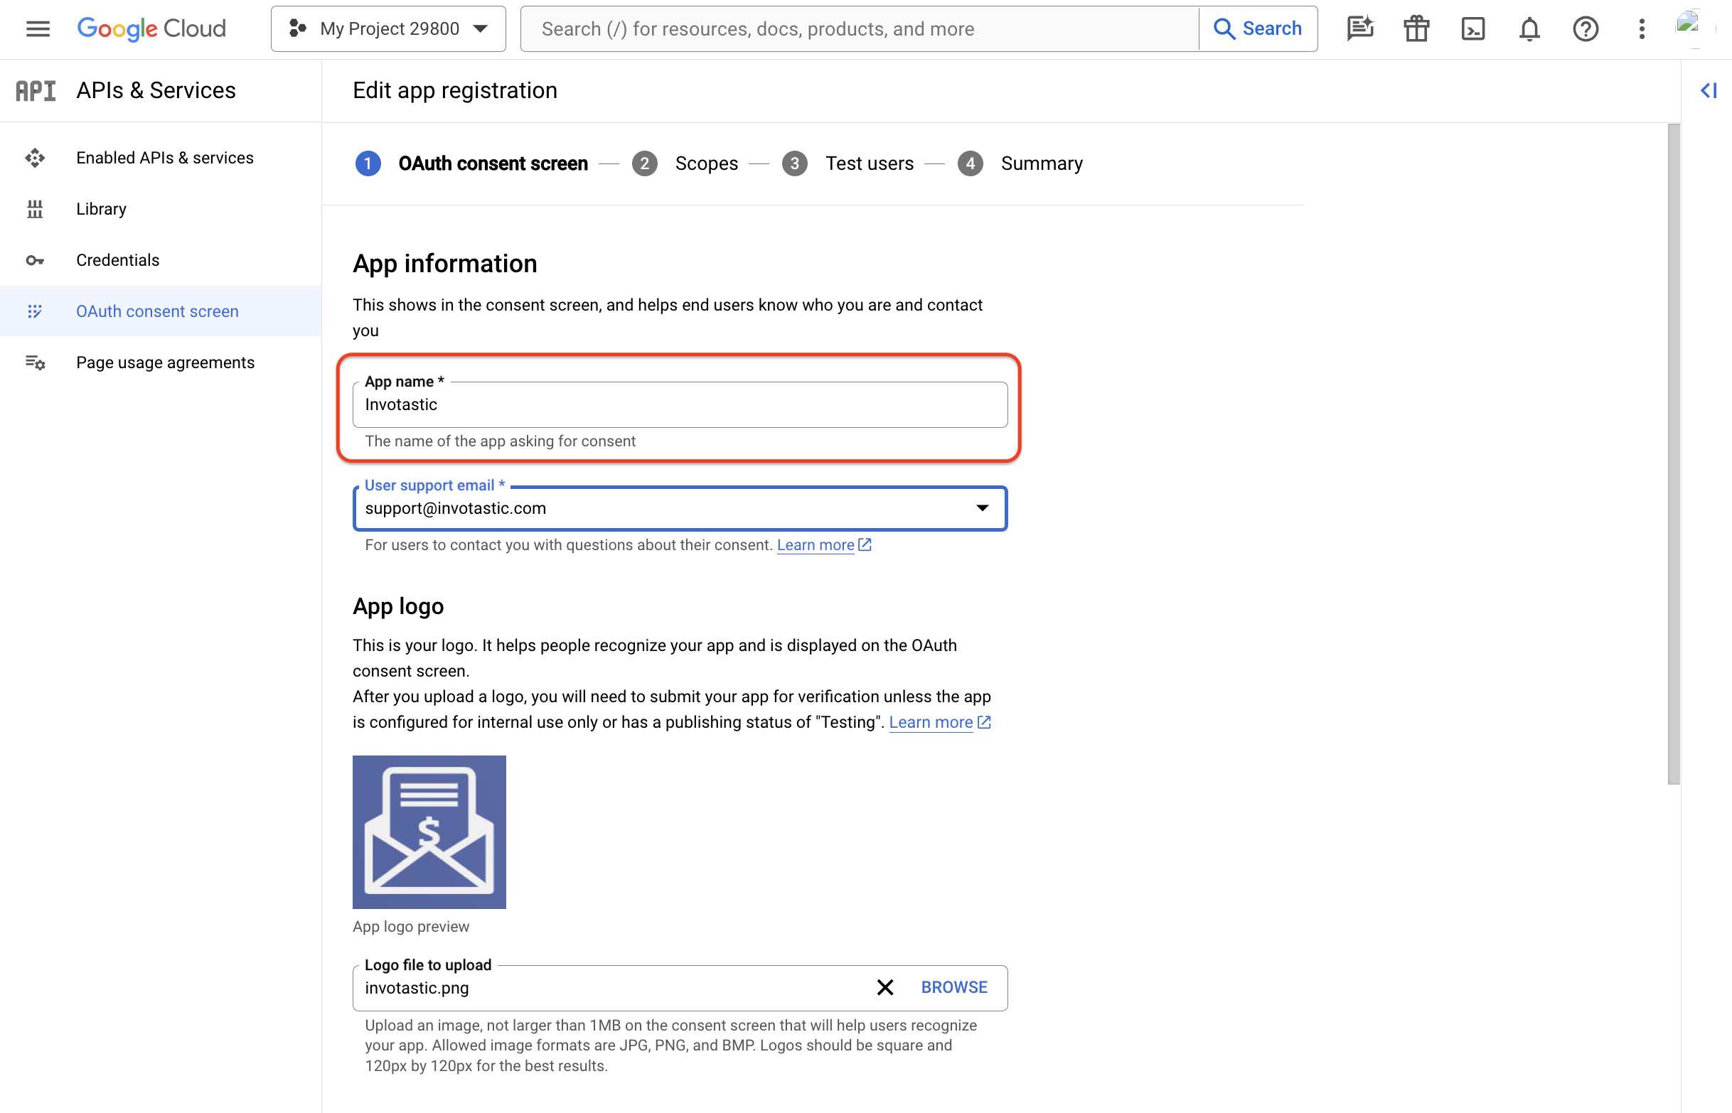Screen dimensions: 1732x1113
Task: Click the Search button
Action: coord(1258,29)
